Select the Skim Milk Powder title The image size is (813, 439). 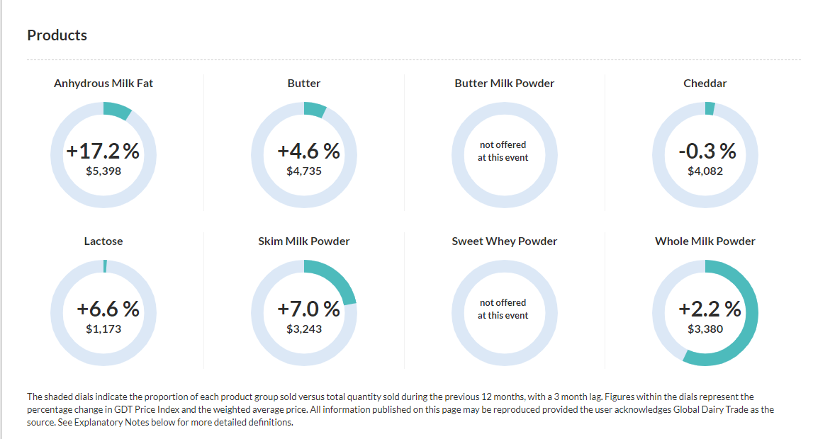click(304, 241)
